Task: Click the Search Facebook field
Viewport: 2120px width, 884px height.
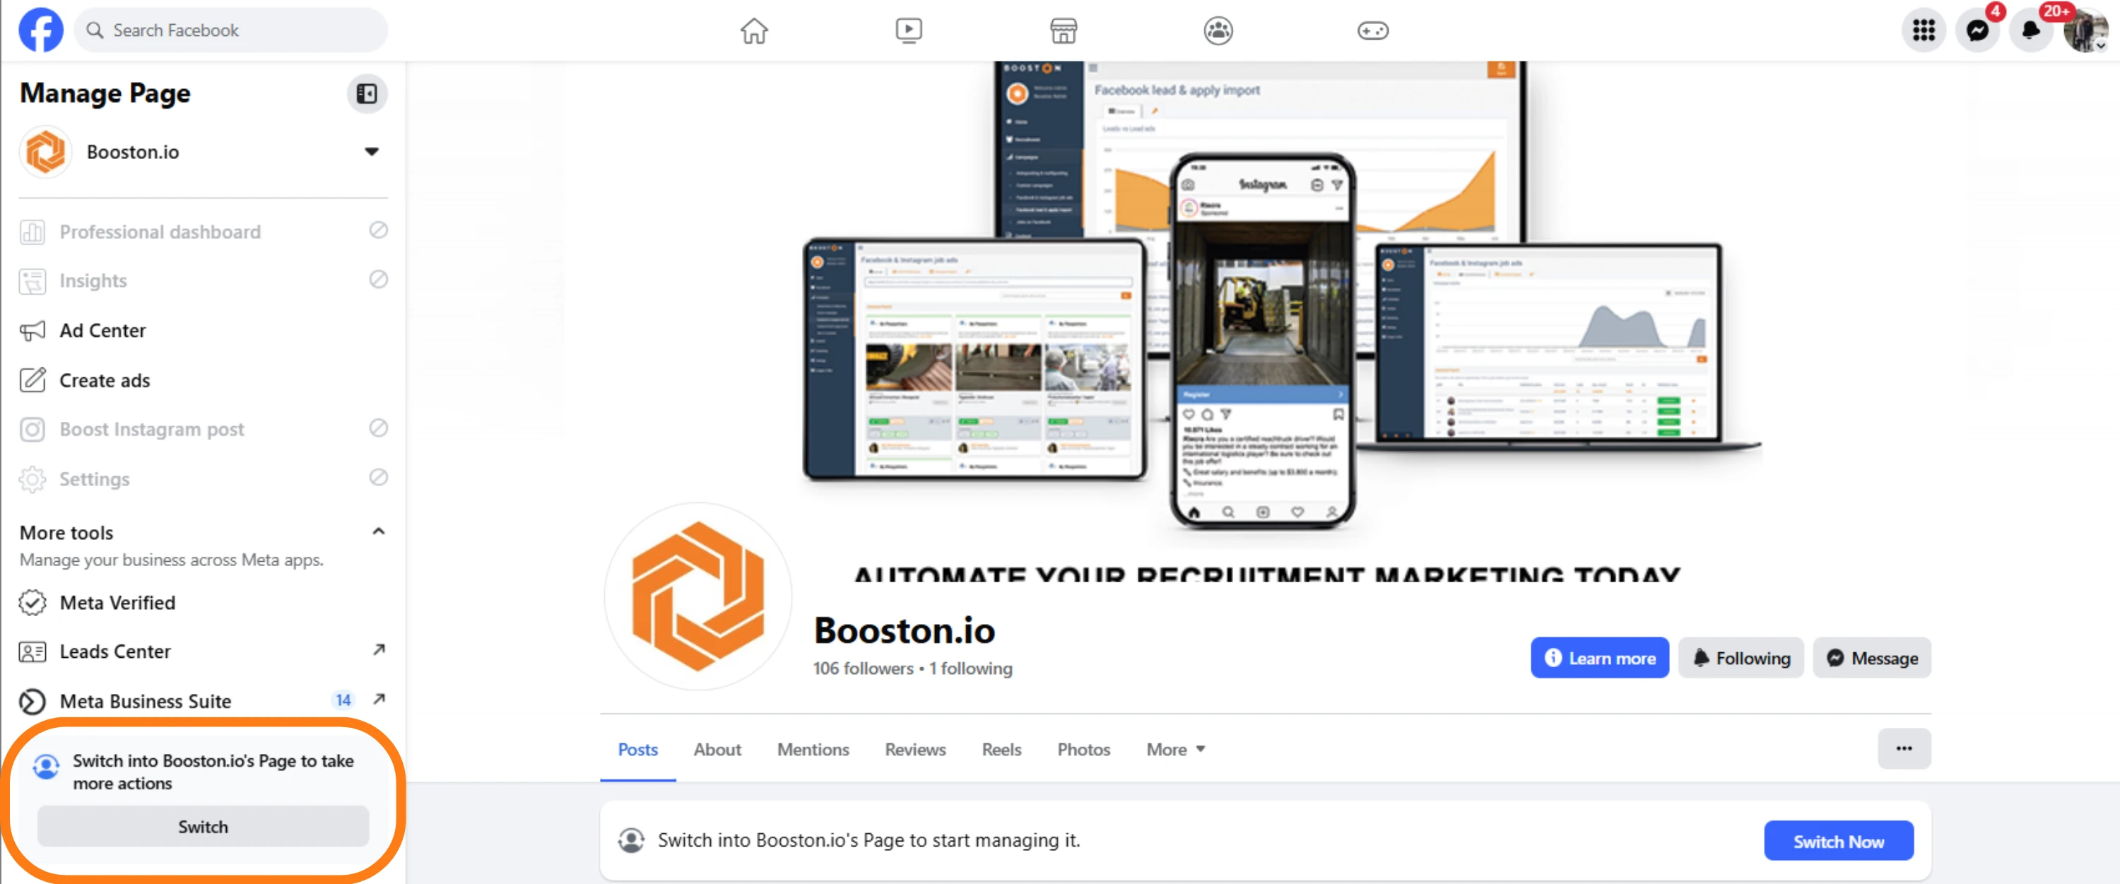Action: [230, 30]
